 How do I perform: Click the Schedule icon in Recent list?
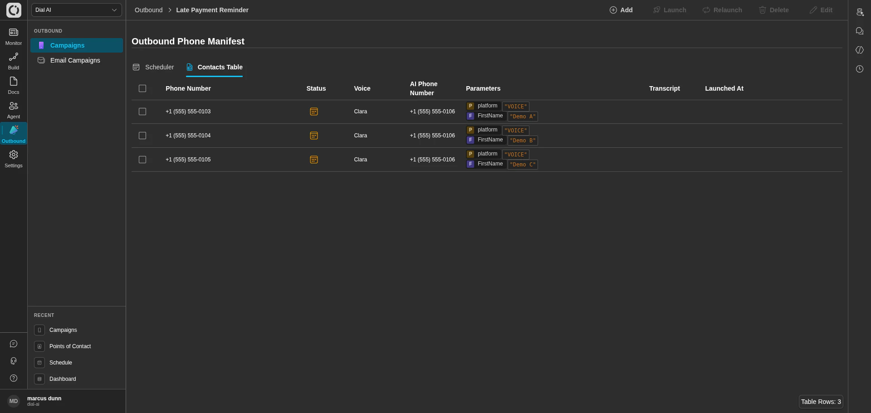point(39,363)
